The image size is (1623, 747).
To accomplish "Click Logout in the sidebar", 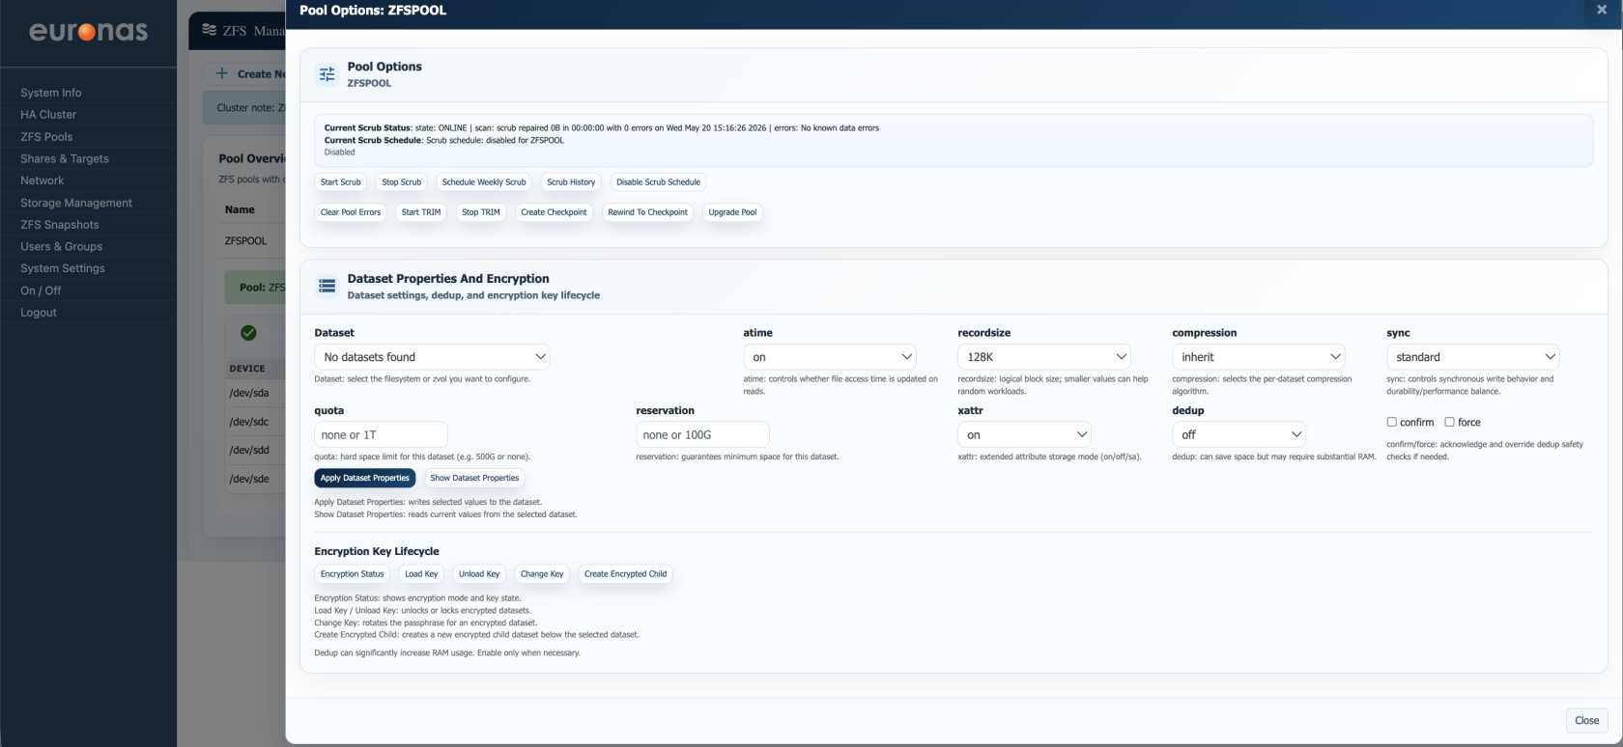I will pos(39,313).
